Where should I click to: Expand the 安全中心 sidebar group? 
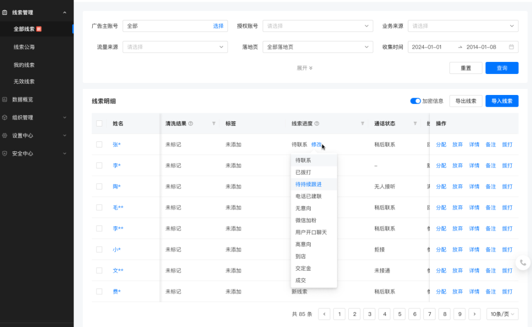65,154
